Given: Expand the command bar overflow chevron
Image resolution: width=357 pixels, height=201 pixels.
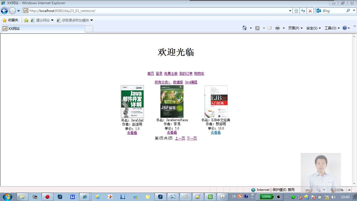Looking at the screenshot, I should [x=355, y=26].
